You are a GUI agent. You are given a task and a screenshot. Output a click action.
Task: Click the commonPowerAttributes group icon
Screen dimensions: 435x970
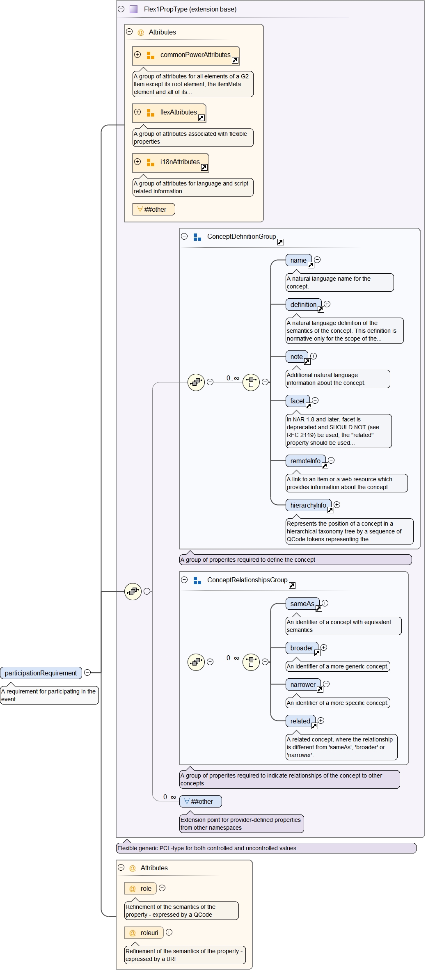coord(151,55)
